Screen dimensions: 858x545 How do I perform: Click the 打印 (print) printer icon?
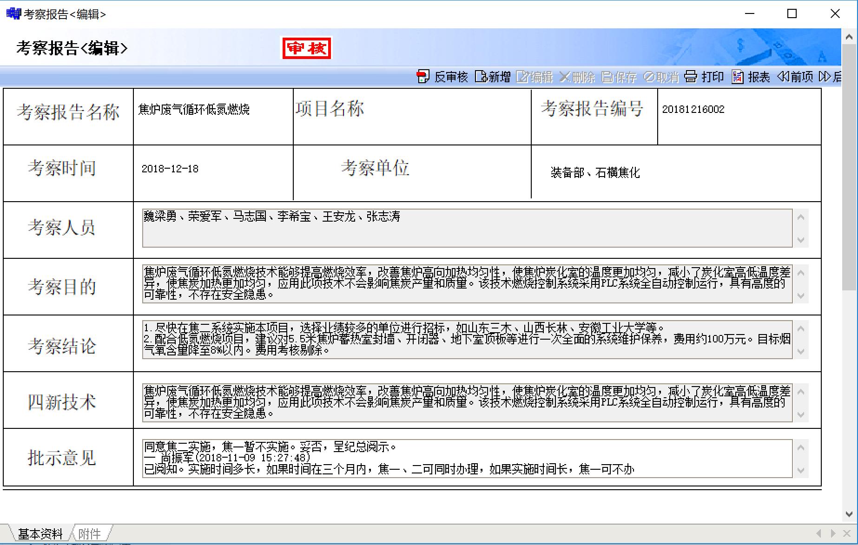click(691, 77)
